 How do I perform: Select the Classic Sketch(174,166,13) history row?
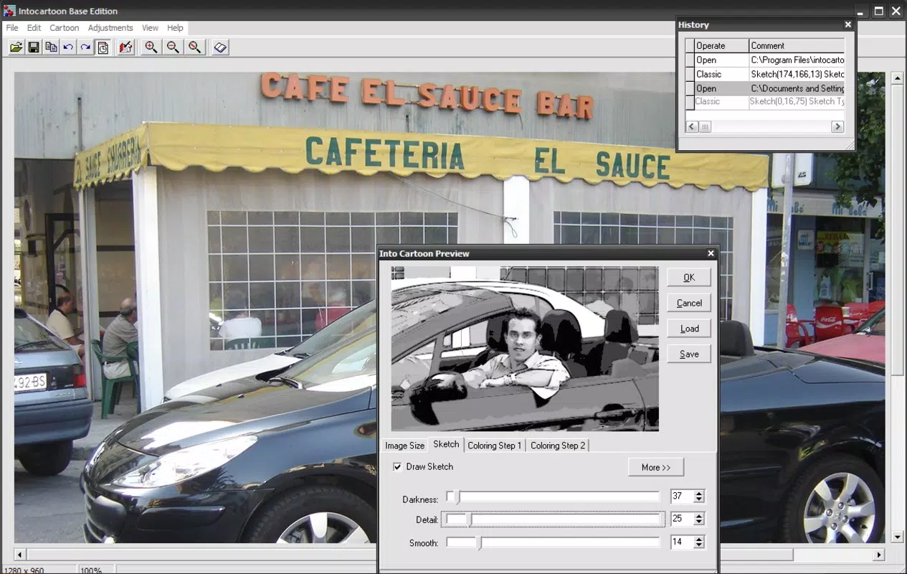765,74
